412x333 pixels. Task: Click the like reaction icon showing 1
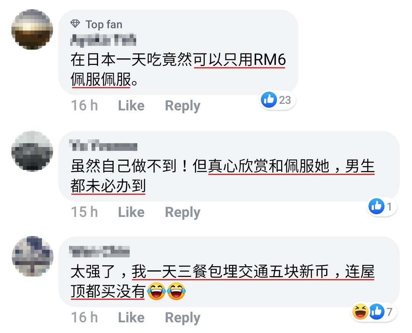(x=376, y=206)
